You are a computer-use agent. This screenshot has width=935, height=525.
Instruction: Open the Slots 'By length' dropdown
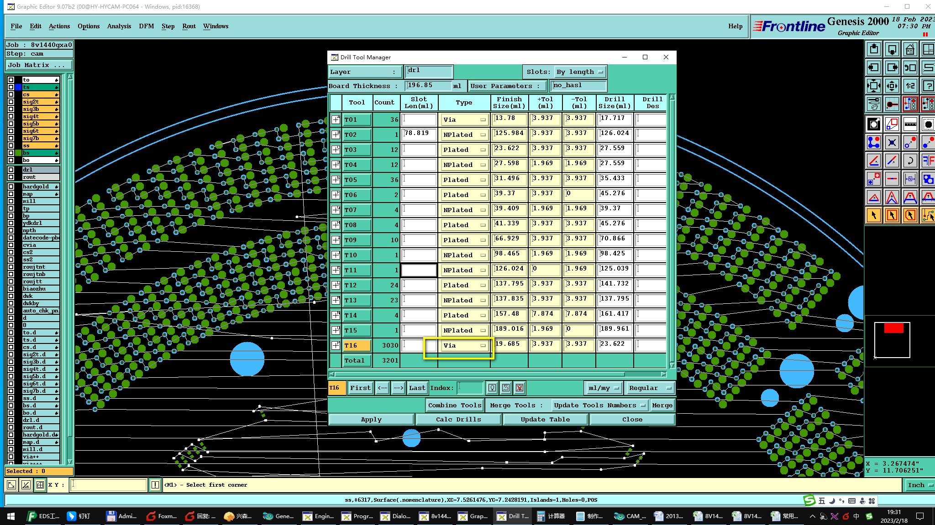pos(580,72)
